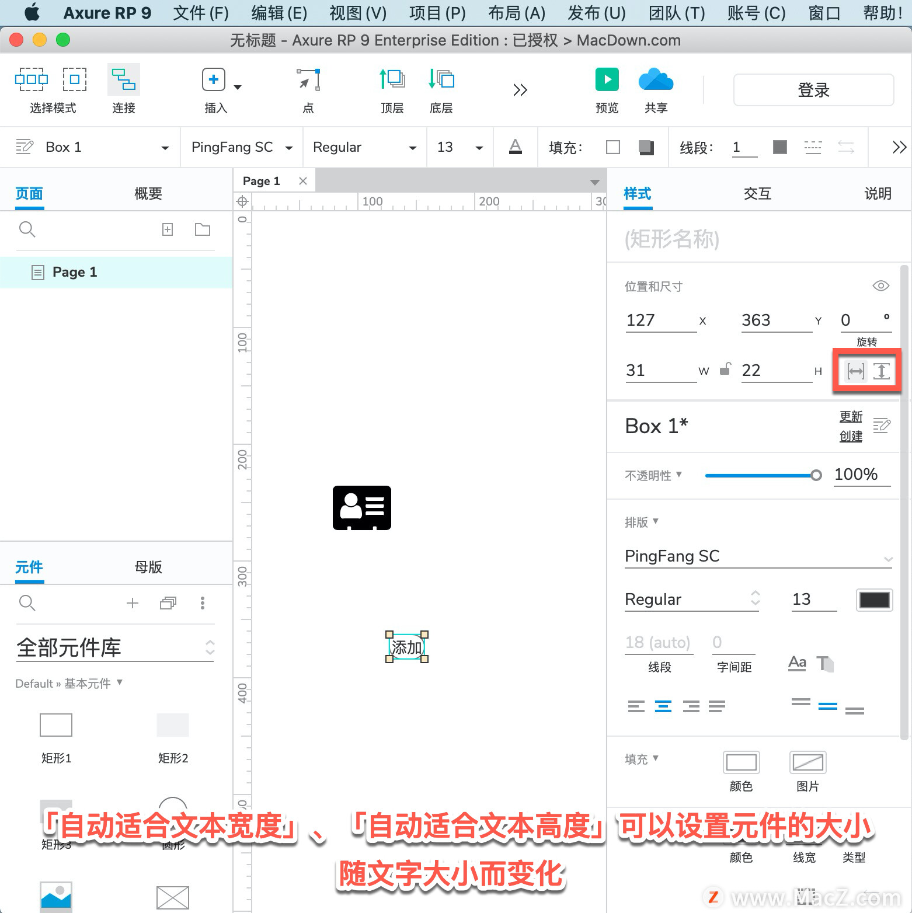Toggle widget visibility eye icon
912x913 pixels.
880,285
